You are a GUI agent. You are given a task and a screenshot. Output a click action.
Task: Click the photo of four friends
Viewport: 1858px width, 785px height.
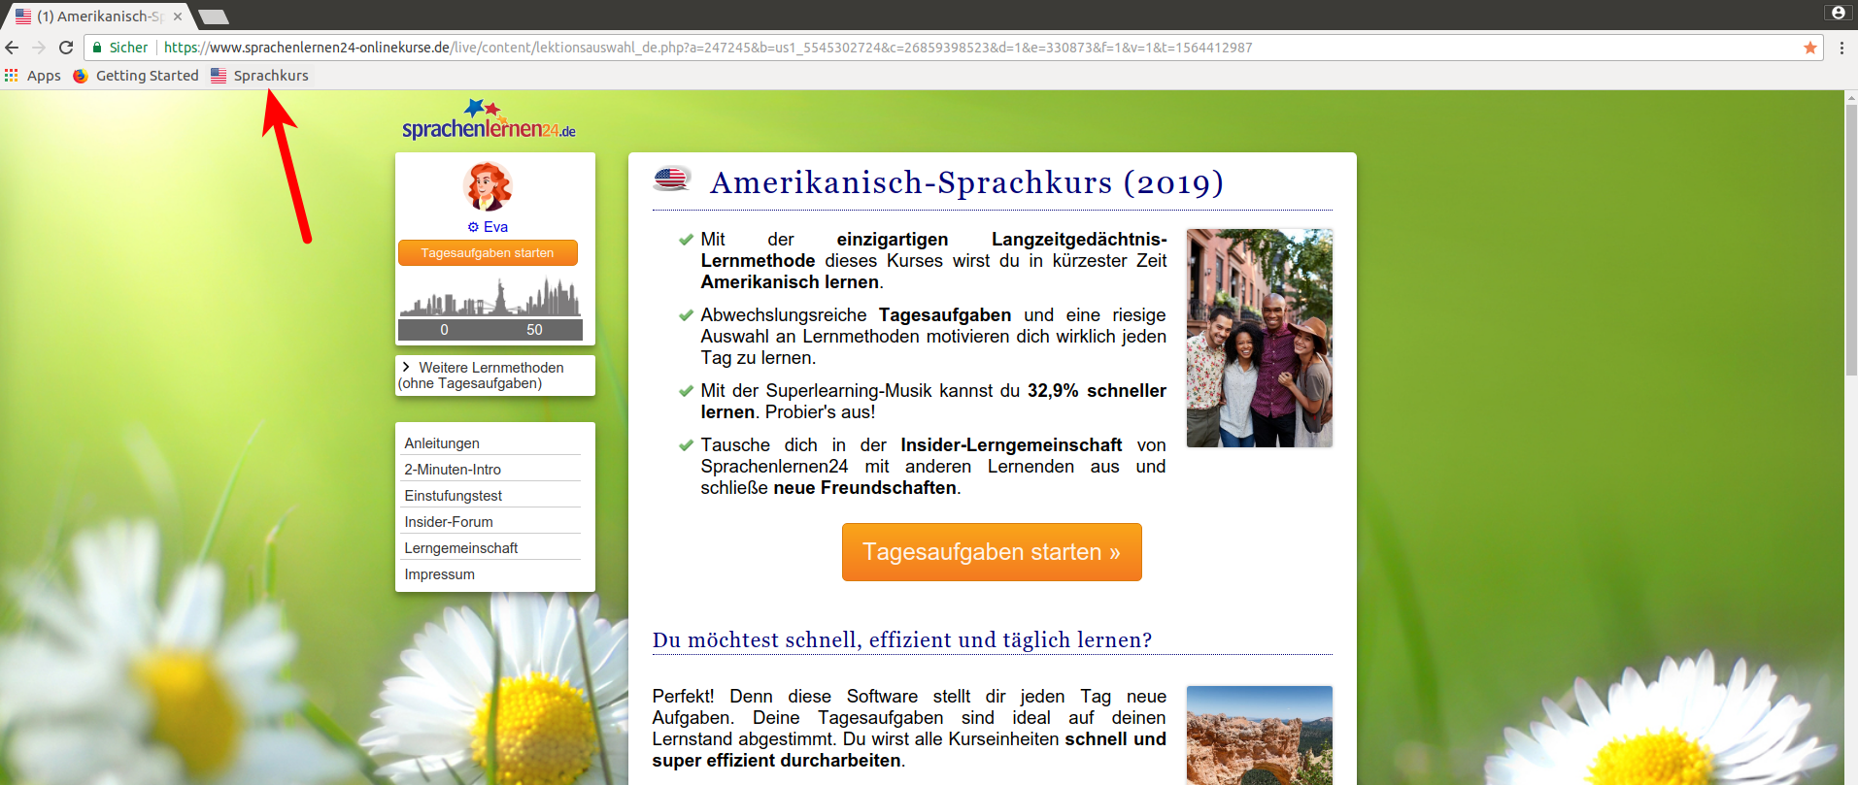point(1259,338)
